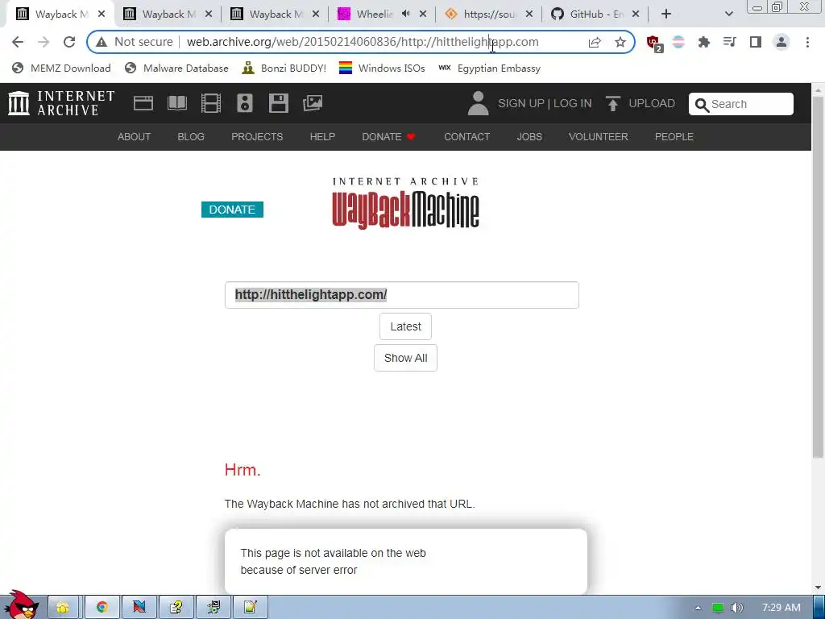Open the Internet Archive images icon
Screen dimensions: 825x619
(x=313, y=103)
